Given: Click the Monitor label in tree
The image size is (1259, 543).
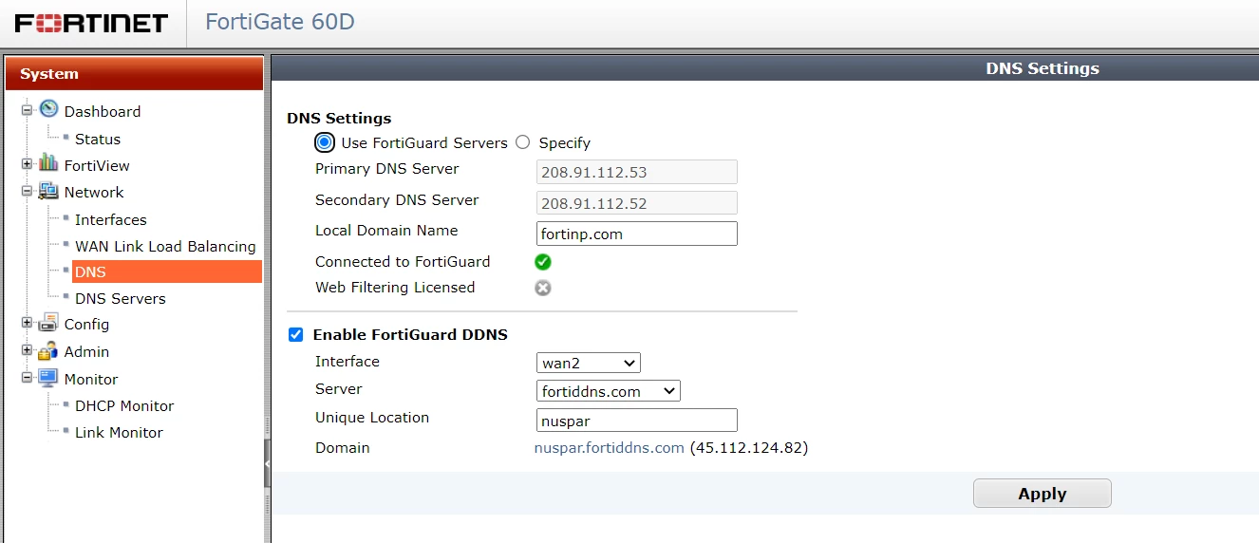Looking at the screenshot, I should coord(91,379).
